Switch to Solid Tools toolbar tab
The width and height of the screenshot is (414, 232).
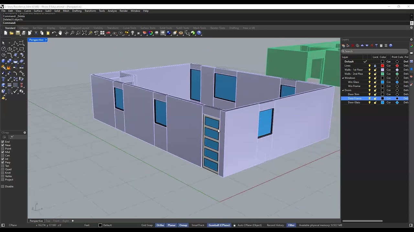[x=166, y=28]
